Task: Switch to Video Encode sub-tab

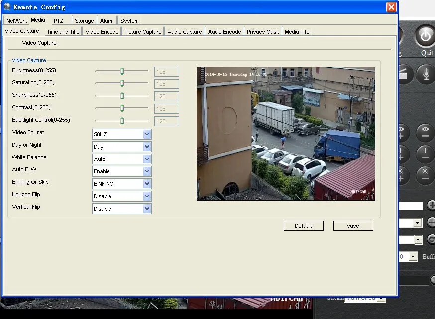Action: 102,32
